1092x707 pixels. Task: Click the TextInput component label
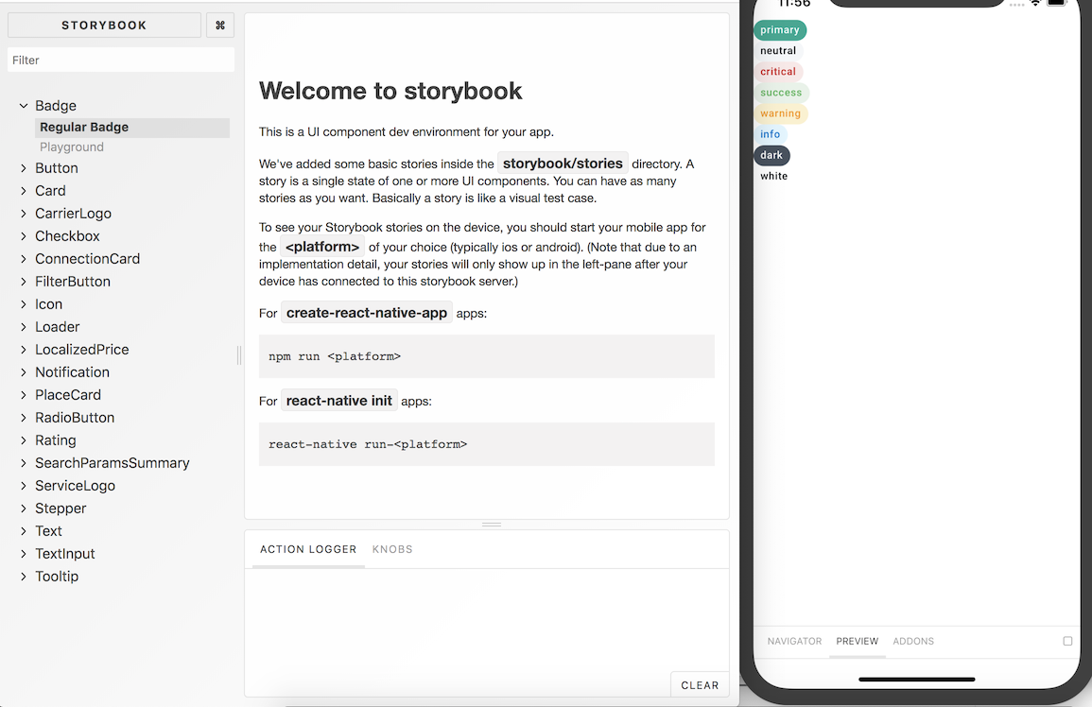(65, 554)
